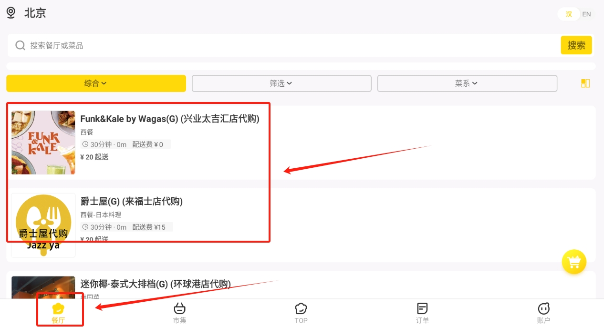Open the 账户 account tab

click(543, 313)
